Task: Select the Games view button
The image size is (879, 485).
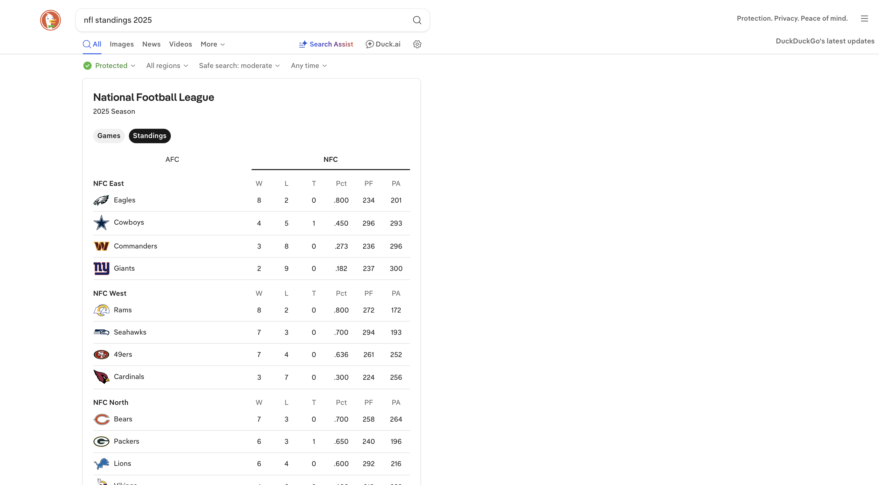Action: (108, 136)
